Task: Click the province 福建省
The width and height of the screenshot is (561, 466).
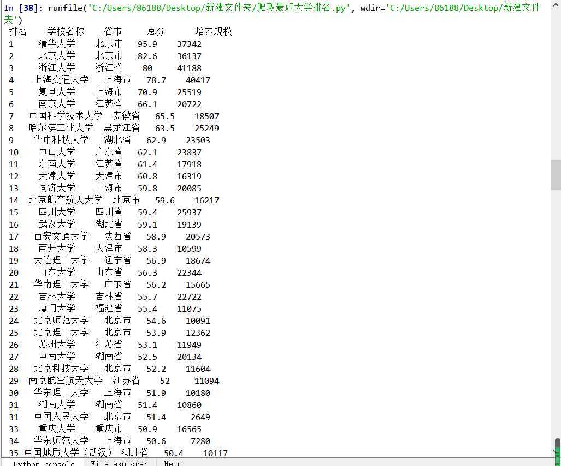Action: [x=109, y=308]
